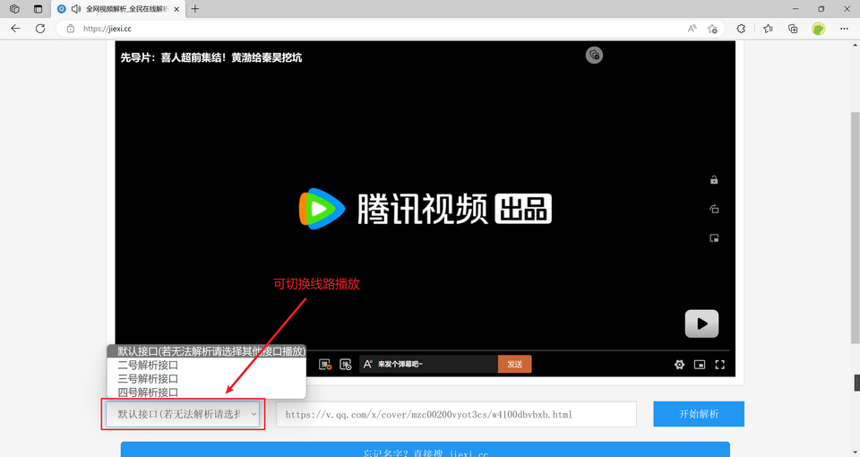860x457 pixels.
Task: Play the video with the large play button
Action: coord(701,323)
